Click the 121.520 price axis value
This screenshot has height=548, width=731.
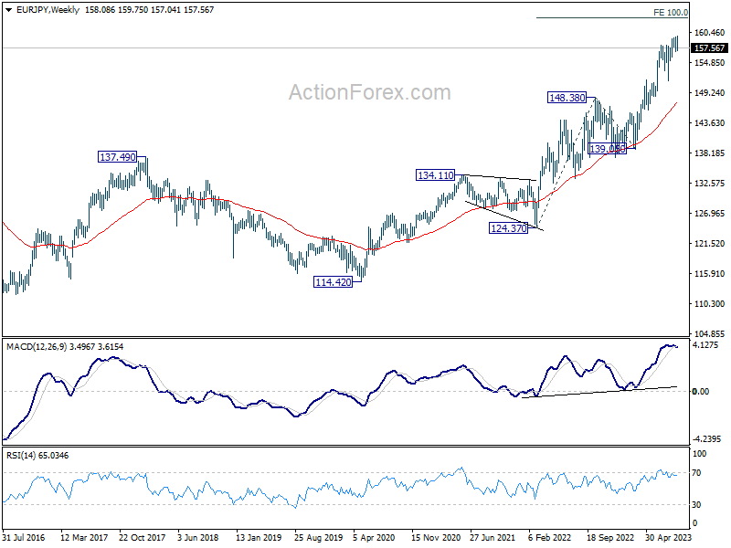[x=710, y=244]
